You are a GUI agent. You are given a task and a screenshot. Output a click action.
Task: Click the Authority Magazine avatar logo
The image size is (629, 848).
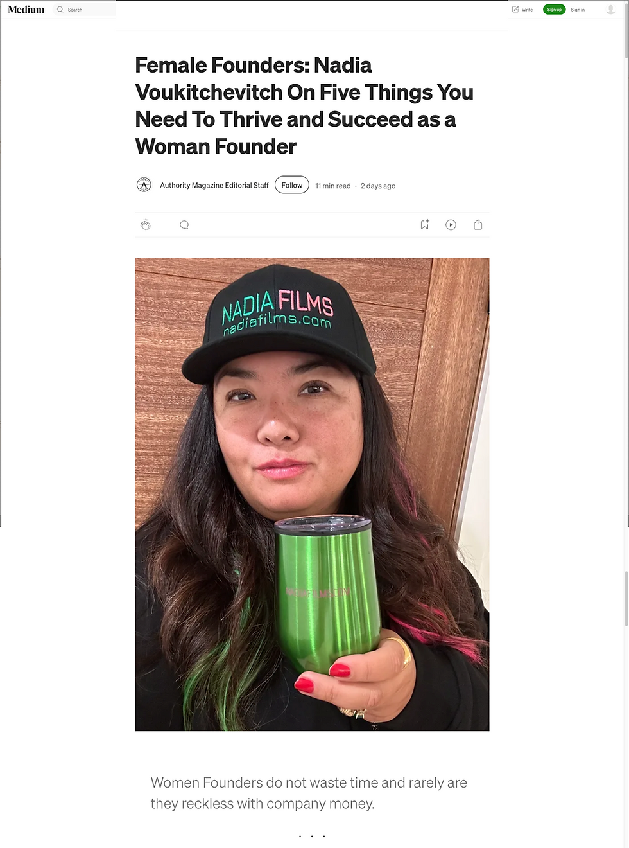coord(144,185)
